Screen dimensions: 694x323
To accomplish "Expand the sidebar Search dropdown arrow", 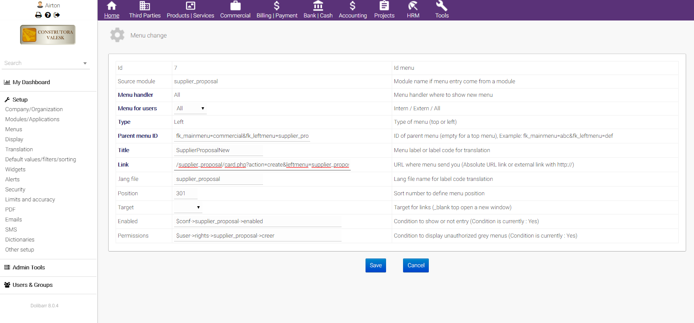I will pyautogui.click(x=85, y=63).
